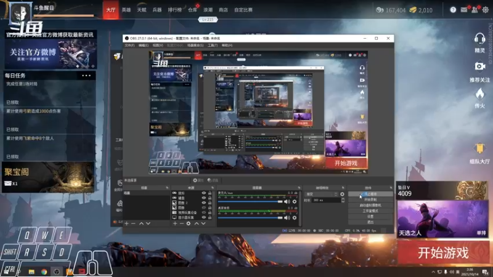Toggle visibility of 鼠标 source
The height and width of the screenshot is (277, 493).
[x=204, y=193]
